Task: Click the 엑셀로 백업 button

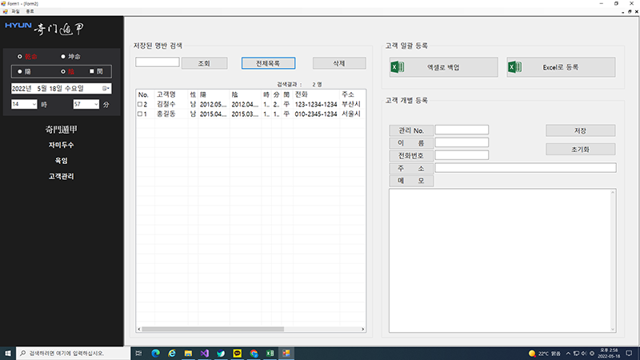Action: (444, 67)
